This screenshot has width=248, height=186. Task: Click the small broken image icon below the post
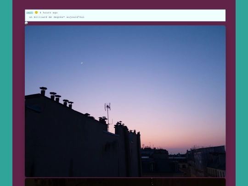click(x=26, y=23)
